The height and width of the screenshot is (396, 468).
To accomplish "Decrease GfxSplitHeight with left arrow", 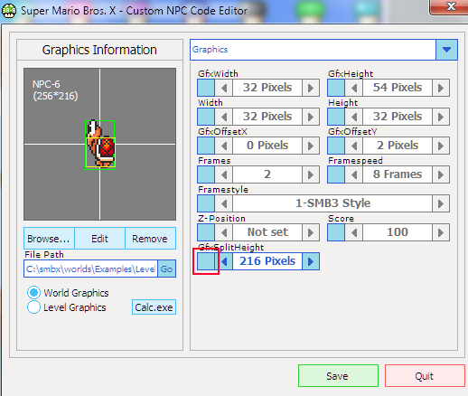I will coord(224,261).
